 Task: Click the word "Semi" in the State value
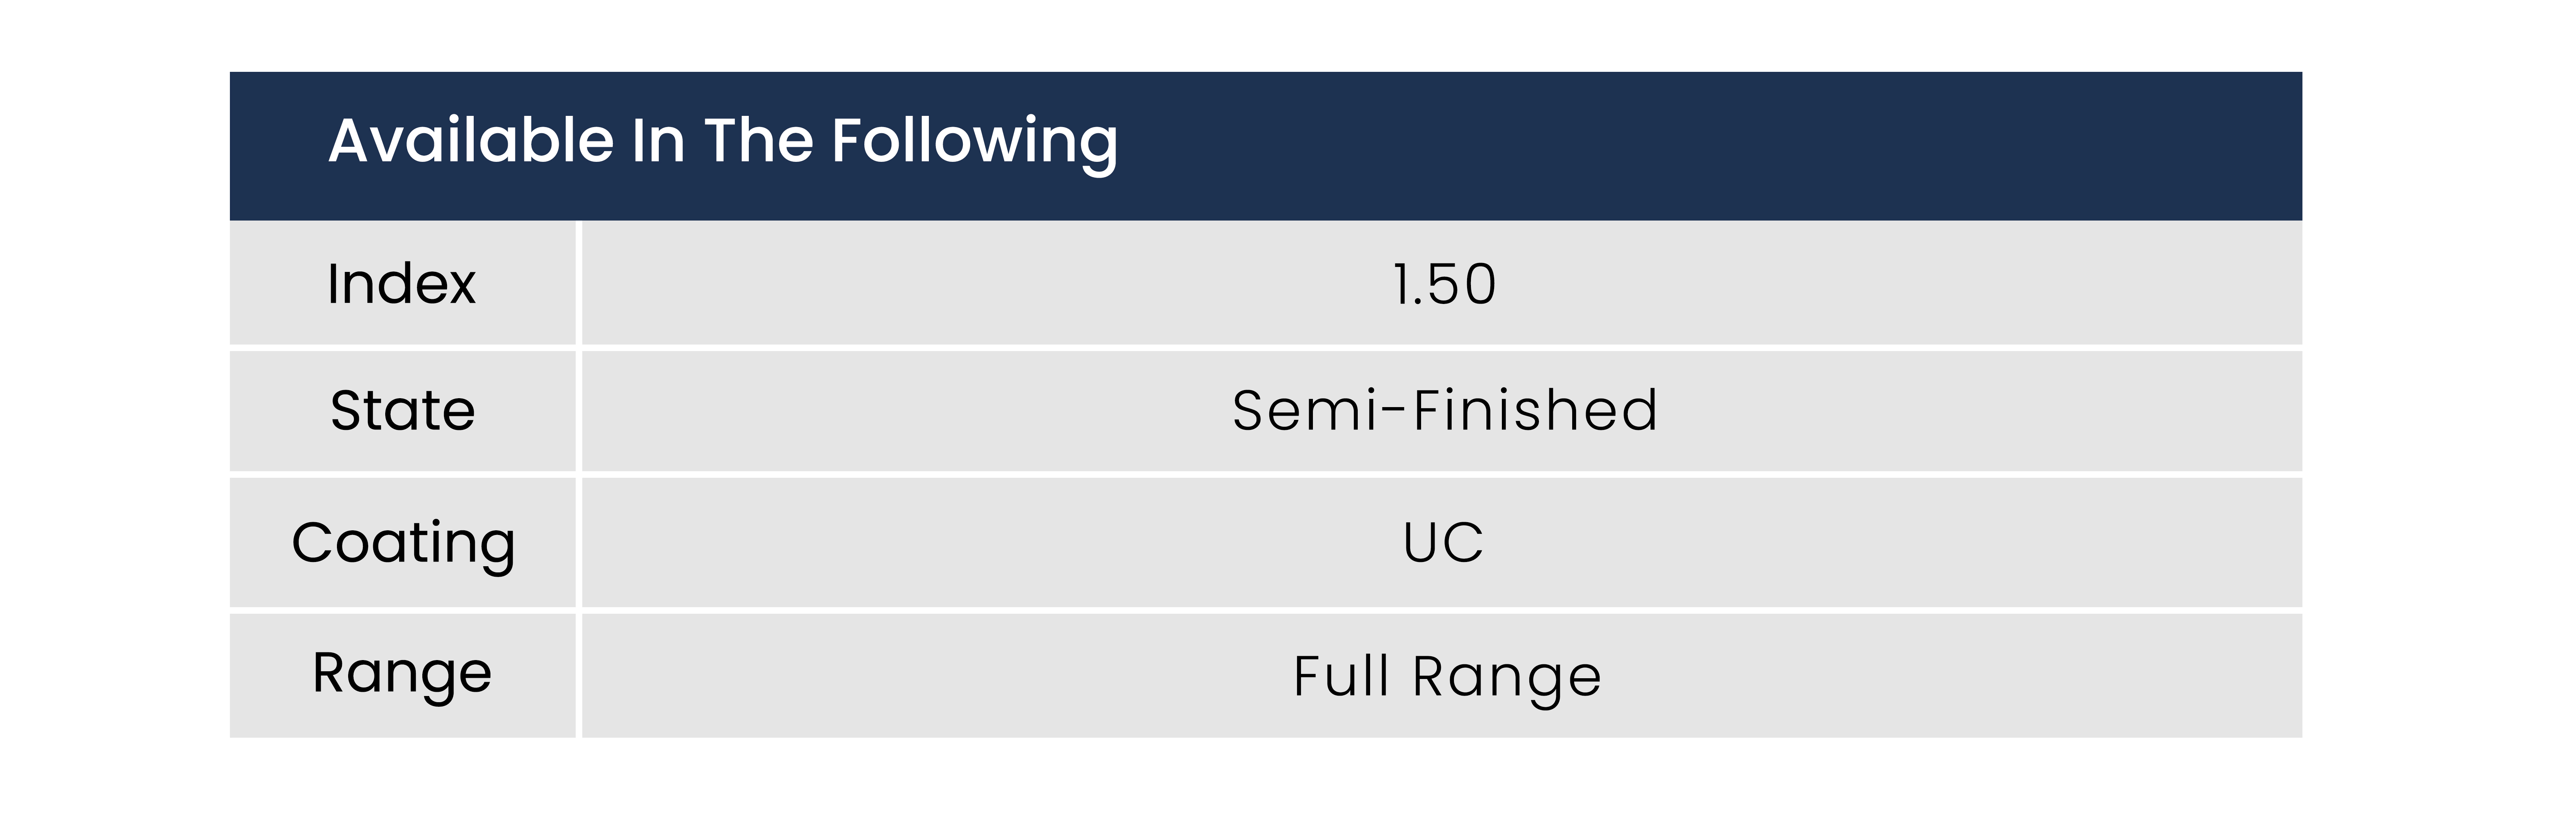(1306, 410)
